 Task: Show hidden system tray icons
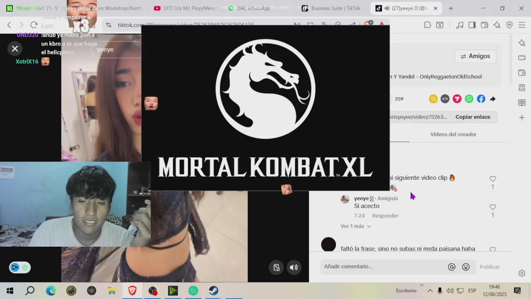coord(430,291)
